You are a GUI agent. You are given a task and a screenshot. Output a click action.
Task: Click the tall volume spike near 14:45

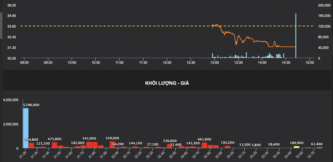pyautogui.click(x=296, y=36)
